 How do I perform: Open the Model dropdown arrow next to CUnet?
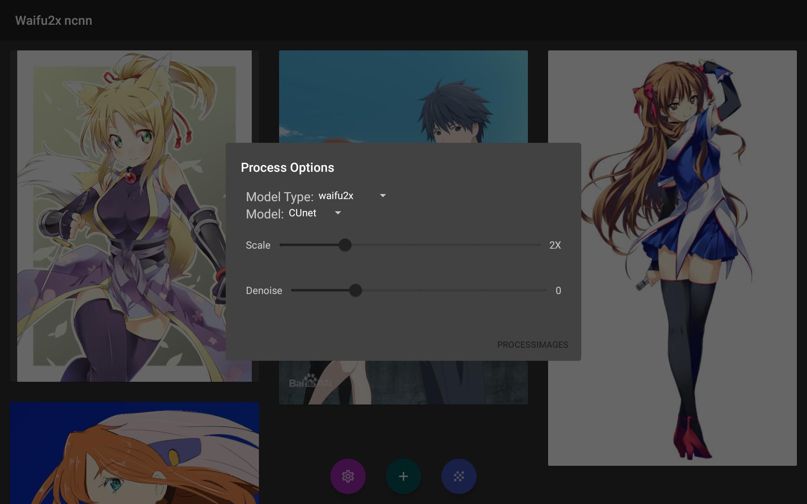[x=338, y=213]
